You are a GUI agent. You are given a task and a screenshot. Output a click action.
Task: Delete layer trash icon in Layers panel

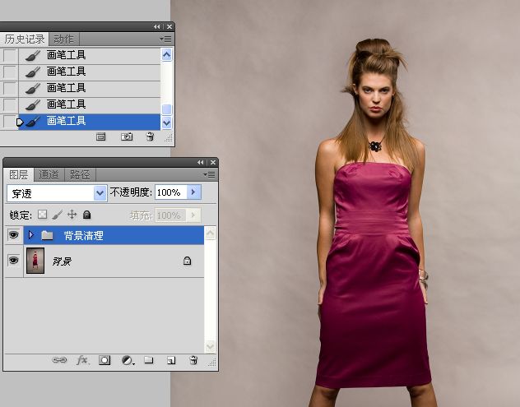click(x=193, y=360)
